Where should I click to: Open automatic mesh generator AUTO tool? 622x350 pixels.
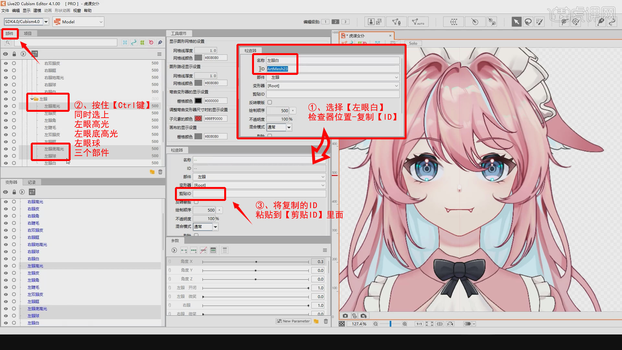pyautogui.click(x=418, y=22)
